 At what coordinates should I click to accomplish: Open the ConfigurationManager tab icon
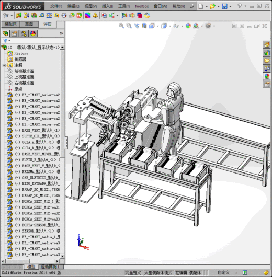click(x=24, y=33)
